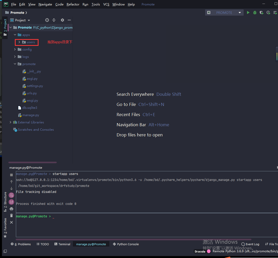Collapse all in Project panel
Image resolution: width=278 pixels, height=258 pixels.
54,20
